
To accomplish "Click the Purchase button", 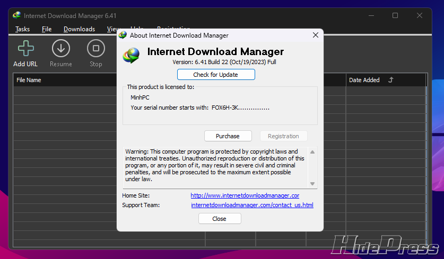I will (x=228, y=136).
